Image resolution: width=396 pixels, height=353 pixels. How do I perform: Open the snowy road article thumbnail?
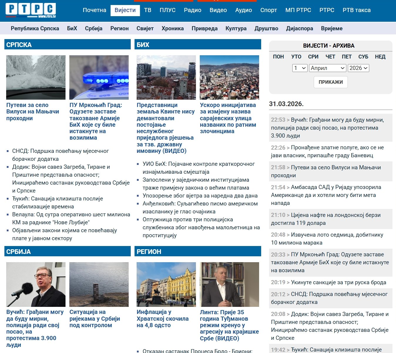pos(36,77)
